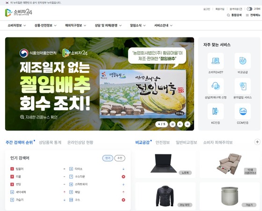Screen dimensions: 262x211
Task: Open the 노트북 product thumbnail
Action: (x=165, y=164)
